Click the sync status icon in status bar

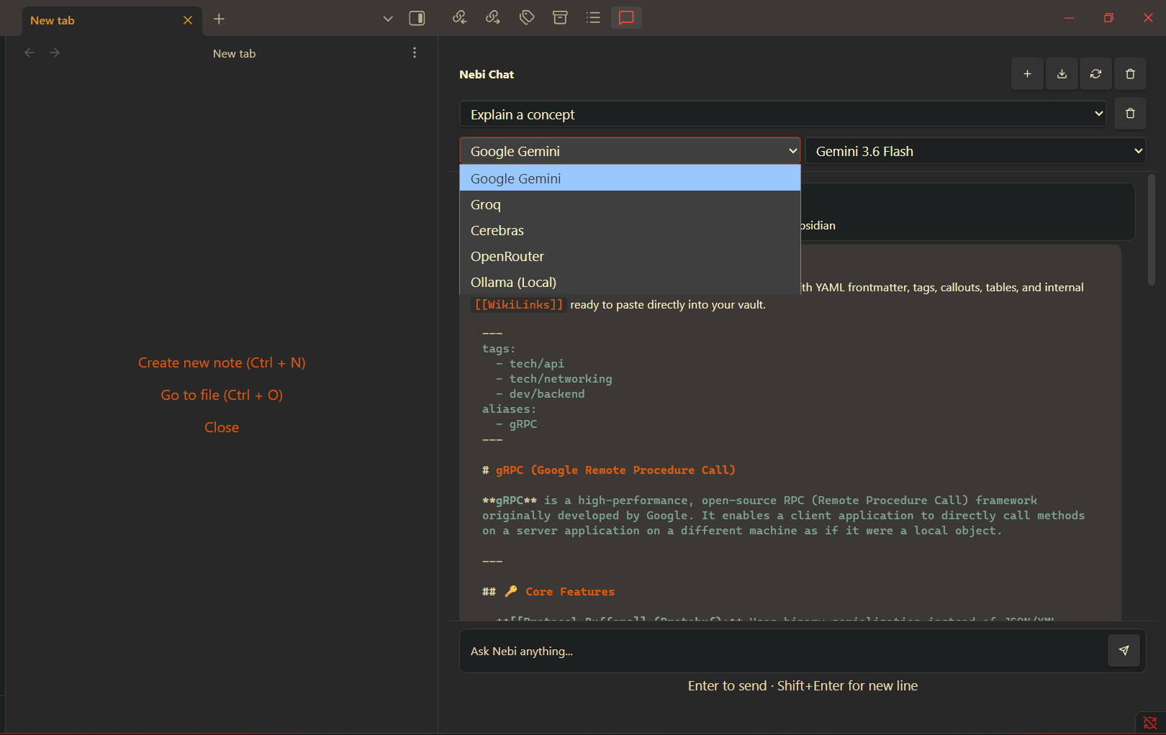[x=1150, y=723]
